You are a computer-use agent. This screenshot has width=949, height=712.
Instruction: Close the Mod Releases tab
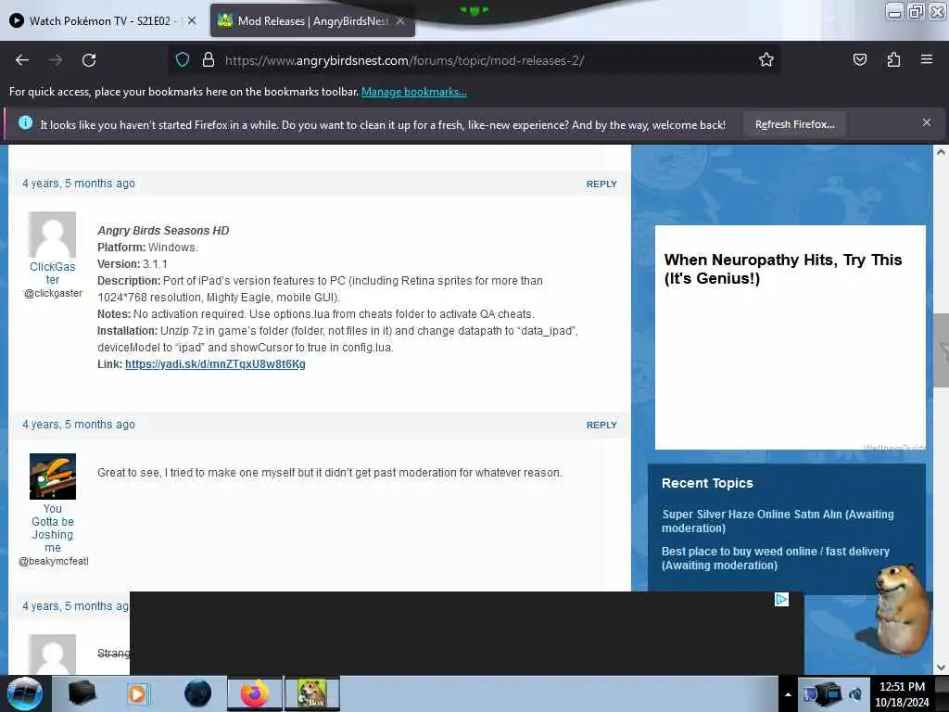pyautogui.click(x=400, y=20)
